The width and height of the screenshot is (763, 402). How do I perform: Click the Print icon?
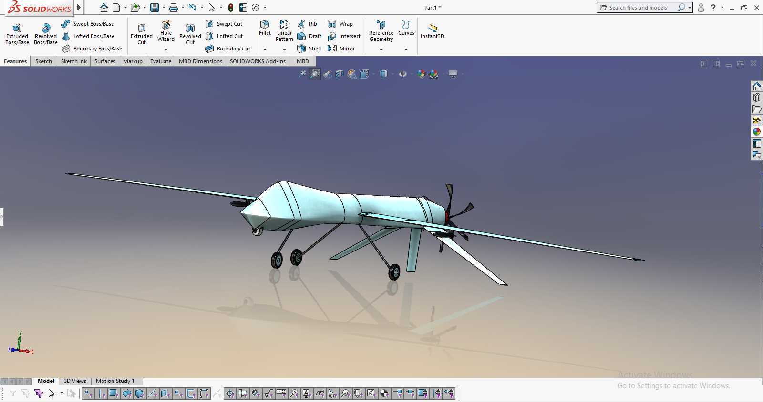(x=174, y=8)
